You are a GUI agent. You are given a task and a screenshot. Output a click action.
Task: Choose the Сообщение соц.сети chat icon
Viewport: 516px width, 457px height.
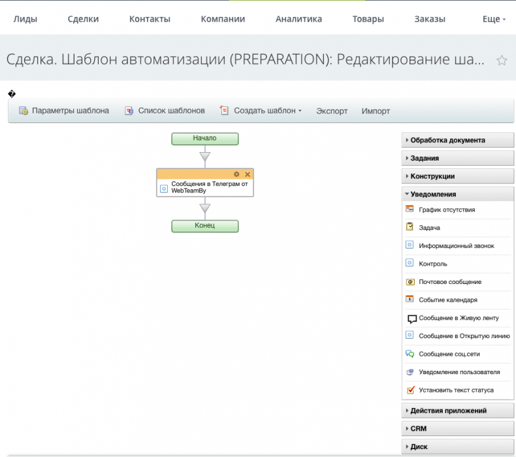[x=410, y=354]
